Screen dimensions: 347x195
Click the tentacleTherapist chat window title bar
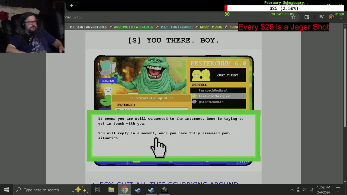[151, 98]
